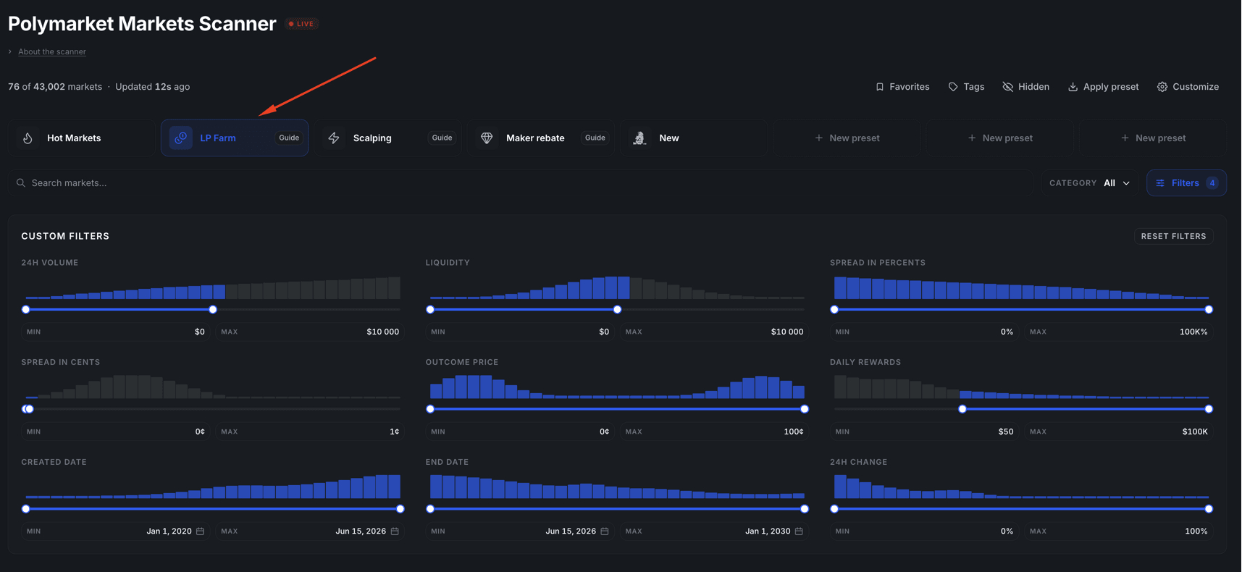1242x572 pixels.
Task: Click the 24H Volume max slider handle
Action: coord(213,310)
